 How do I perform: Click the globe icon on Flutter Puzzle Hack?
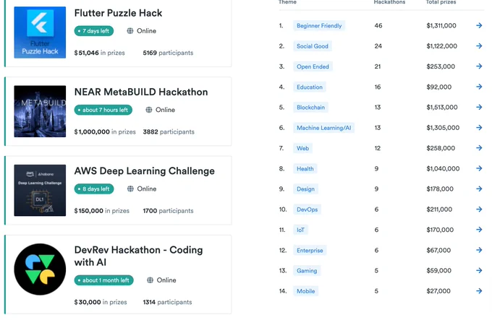point(130,31)
